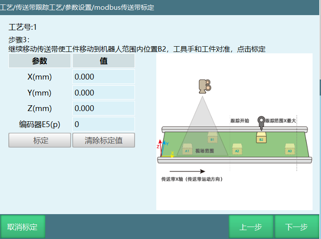
Task: Click the camera icon in diagram
Action: (x=205, y=87)
